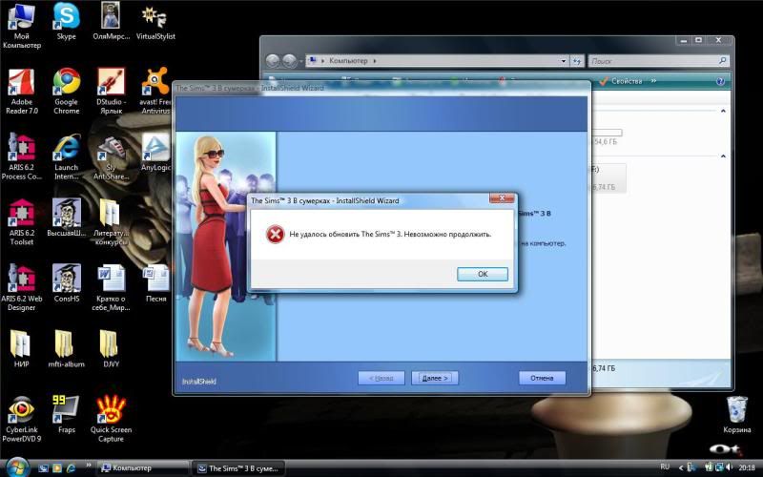This screenshot has width=763, height=477.
Task: Expand Explorer toolbar overflow chevron
Action: [x=653, y=81]
